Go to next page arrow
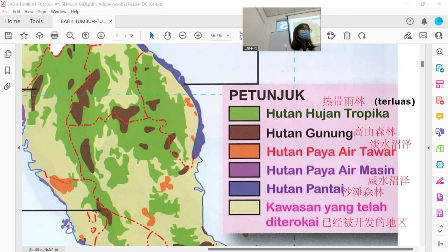The width and height of the screenshot is (448, 252). point(101,35)
